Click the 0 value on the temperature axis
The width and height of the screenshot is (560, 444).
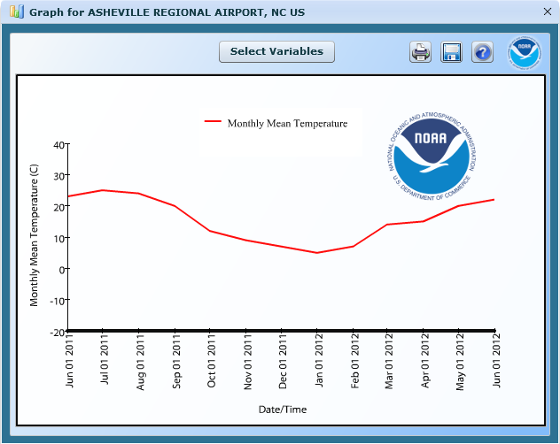[62, 270]
